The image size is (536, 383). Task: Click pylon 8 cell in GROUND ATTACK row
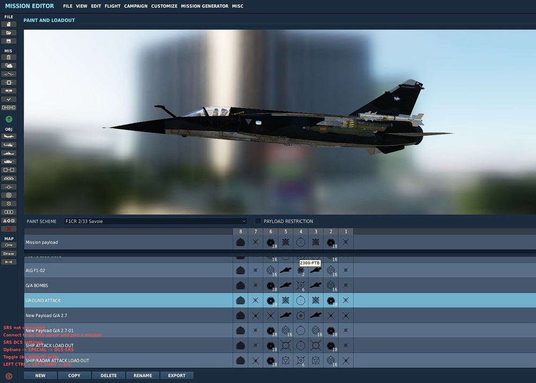click(241, 301)
